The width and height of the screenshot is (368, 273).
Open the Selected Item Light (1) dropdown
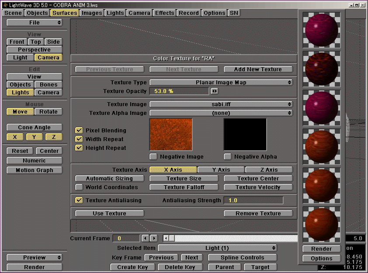pyautogui.click(x=217, y=248)
